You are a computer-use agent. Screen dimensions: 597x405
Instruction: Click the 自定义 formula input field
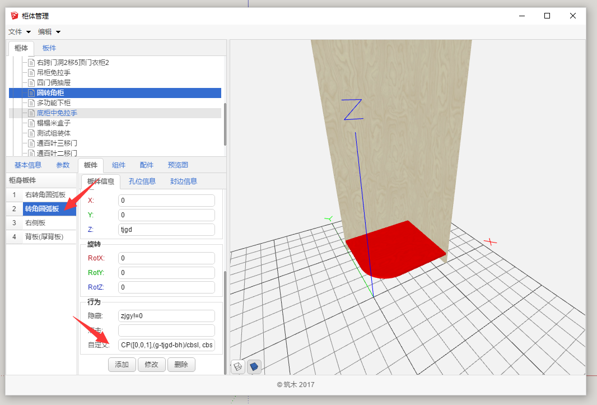pyautogui.click(x=166, y=345)
